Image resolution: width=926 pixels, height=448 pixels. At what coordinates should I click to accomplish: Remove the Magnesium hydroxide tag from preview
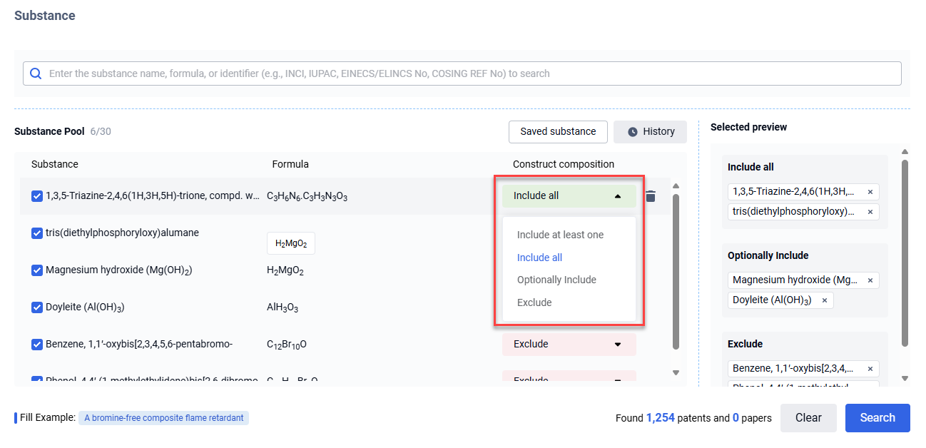(870, 280)
